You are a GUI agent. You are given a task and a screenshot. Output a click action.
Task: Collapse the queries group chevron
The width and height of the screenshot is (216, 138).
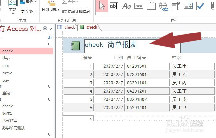tap(48, 86)
